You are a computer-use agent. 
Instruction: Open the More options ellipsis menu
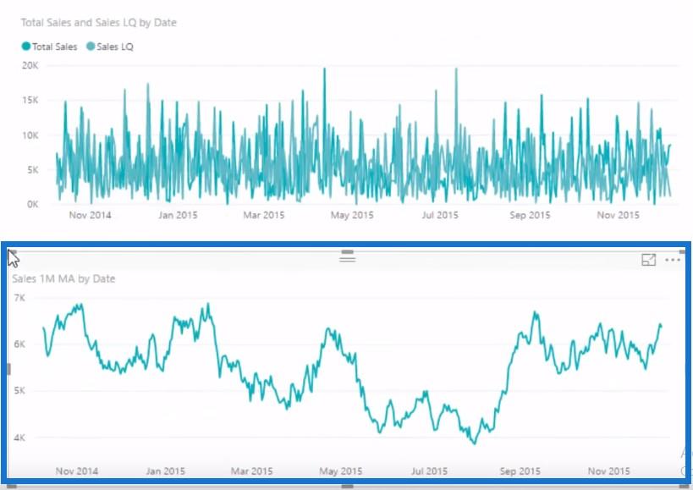point(673,260)
